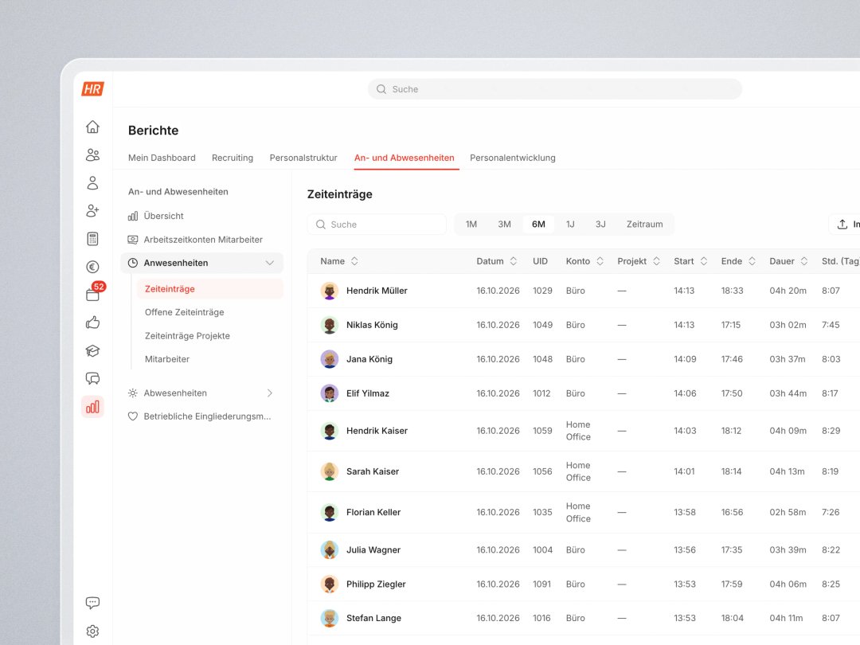860x645 pixels.
Task: Select the add-person icon in sidebar
Action: pyautogui.click(x=92, y=210)
